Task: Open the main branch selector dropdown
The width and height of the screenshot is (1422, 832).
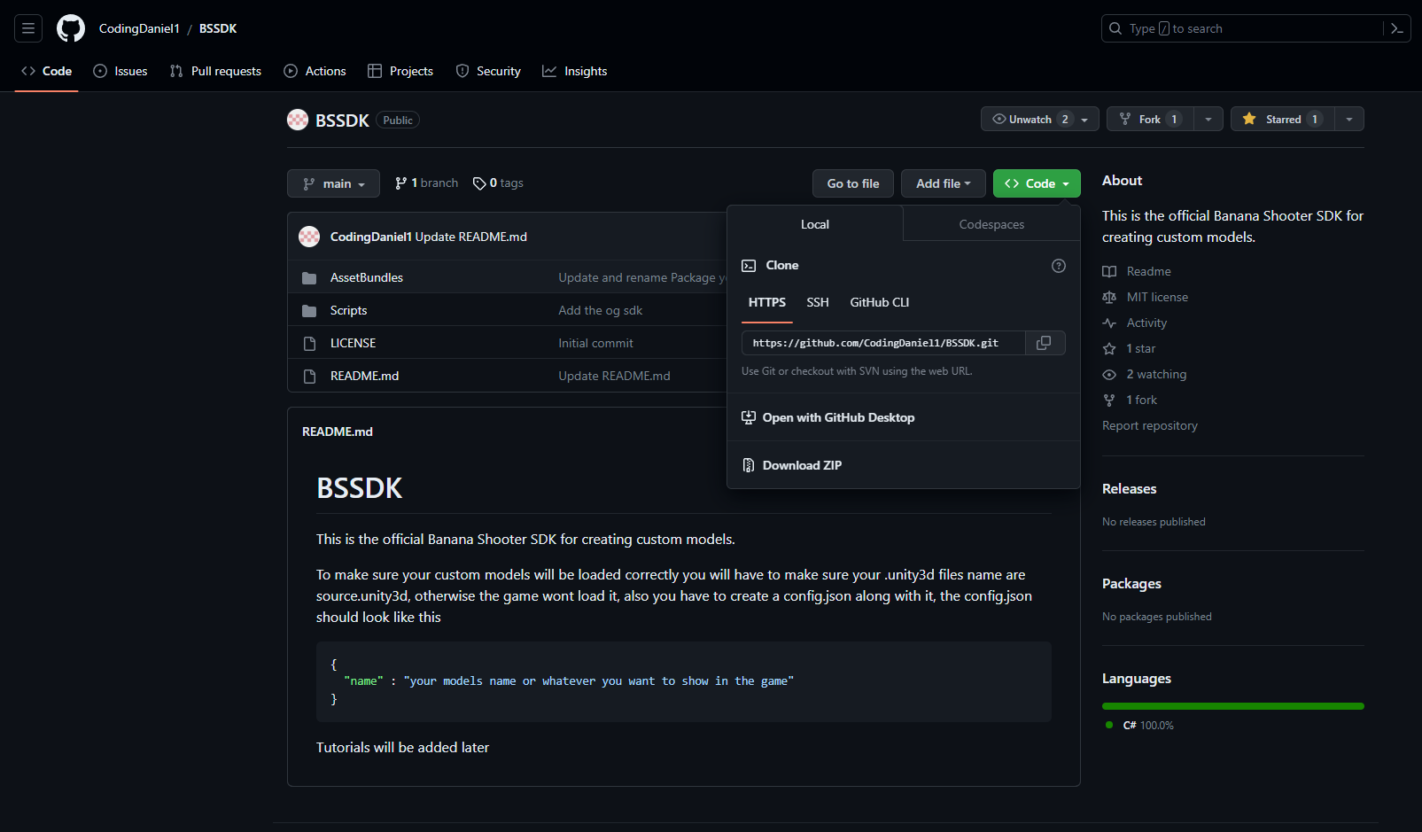Action: [333, 183]
